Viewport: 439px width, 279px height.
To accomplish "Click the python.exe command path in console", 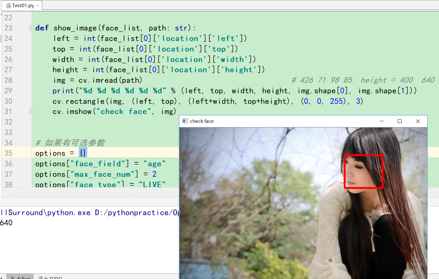I will coord(90,213).
